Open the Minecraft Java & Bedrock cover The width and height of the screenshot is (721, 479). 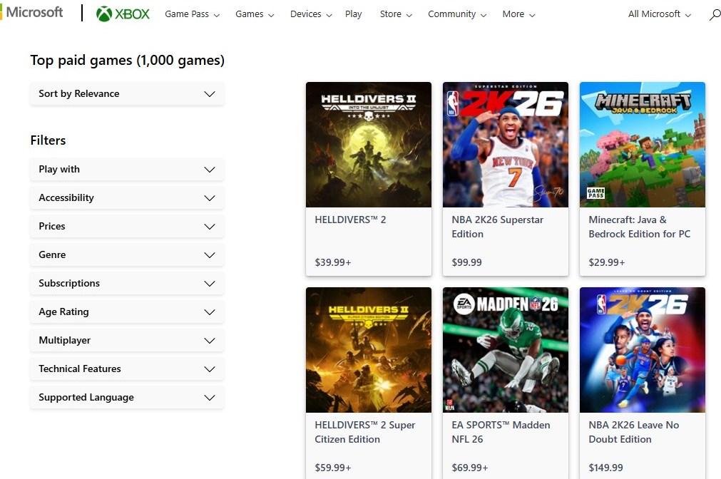[643, 145]
